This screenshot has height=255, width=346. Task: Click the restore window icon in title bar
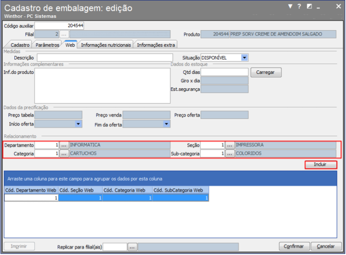[309, 7]
